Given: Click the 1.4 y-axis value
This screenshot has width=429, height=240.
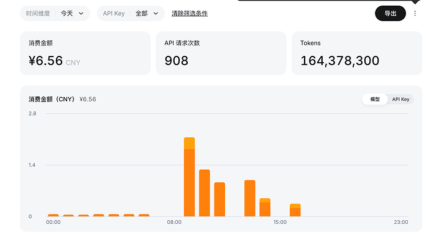Looking at the screenshot, I should point(32,165).
